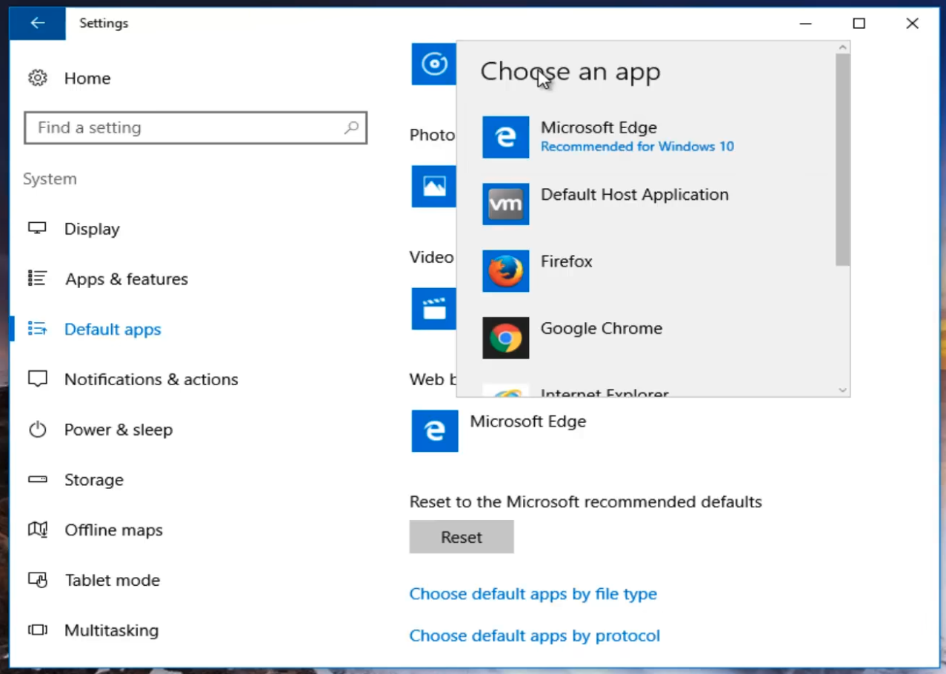Image resolution: width=946 pixels, height=674 pixels.
Task: Click the VMware Default Host Application icon
Action: (x=506, y=204)
